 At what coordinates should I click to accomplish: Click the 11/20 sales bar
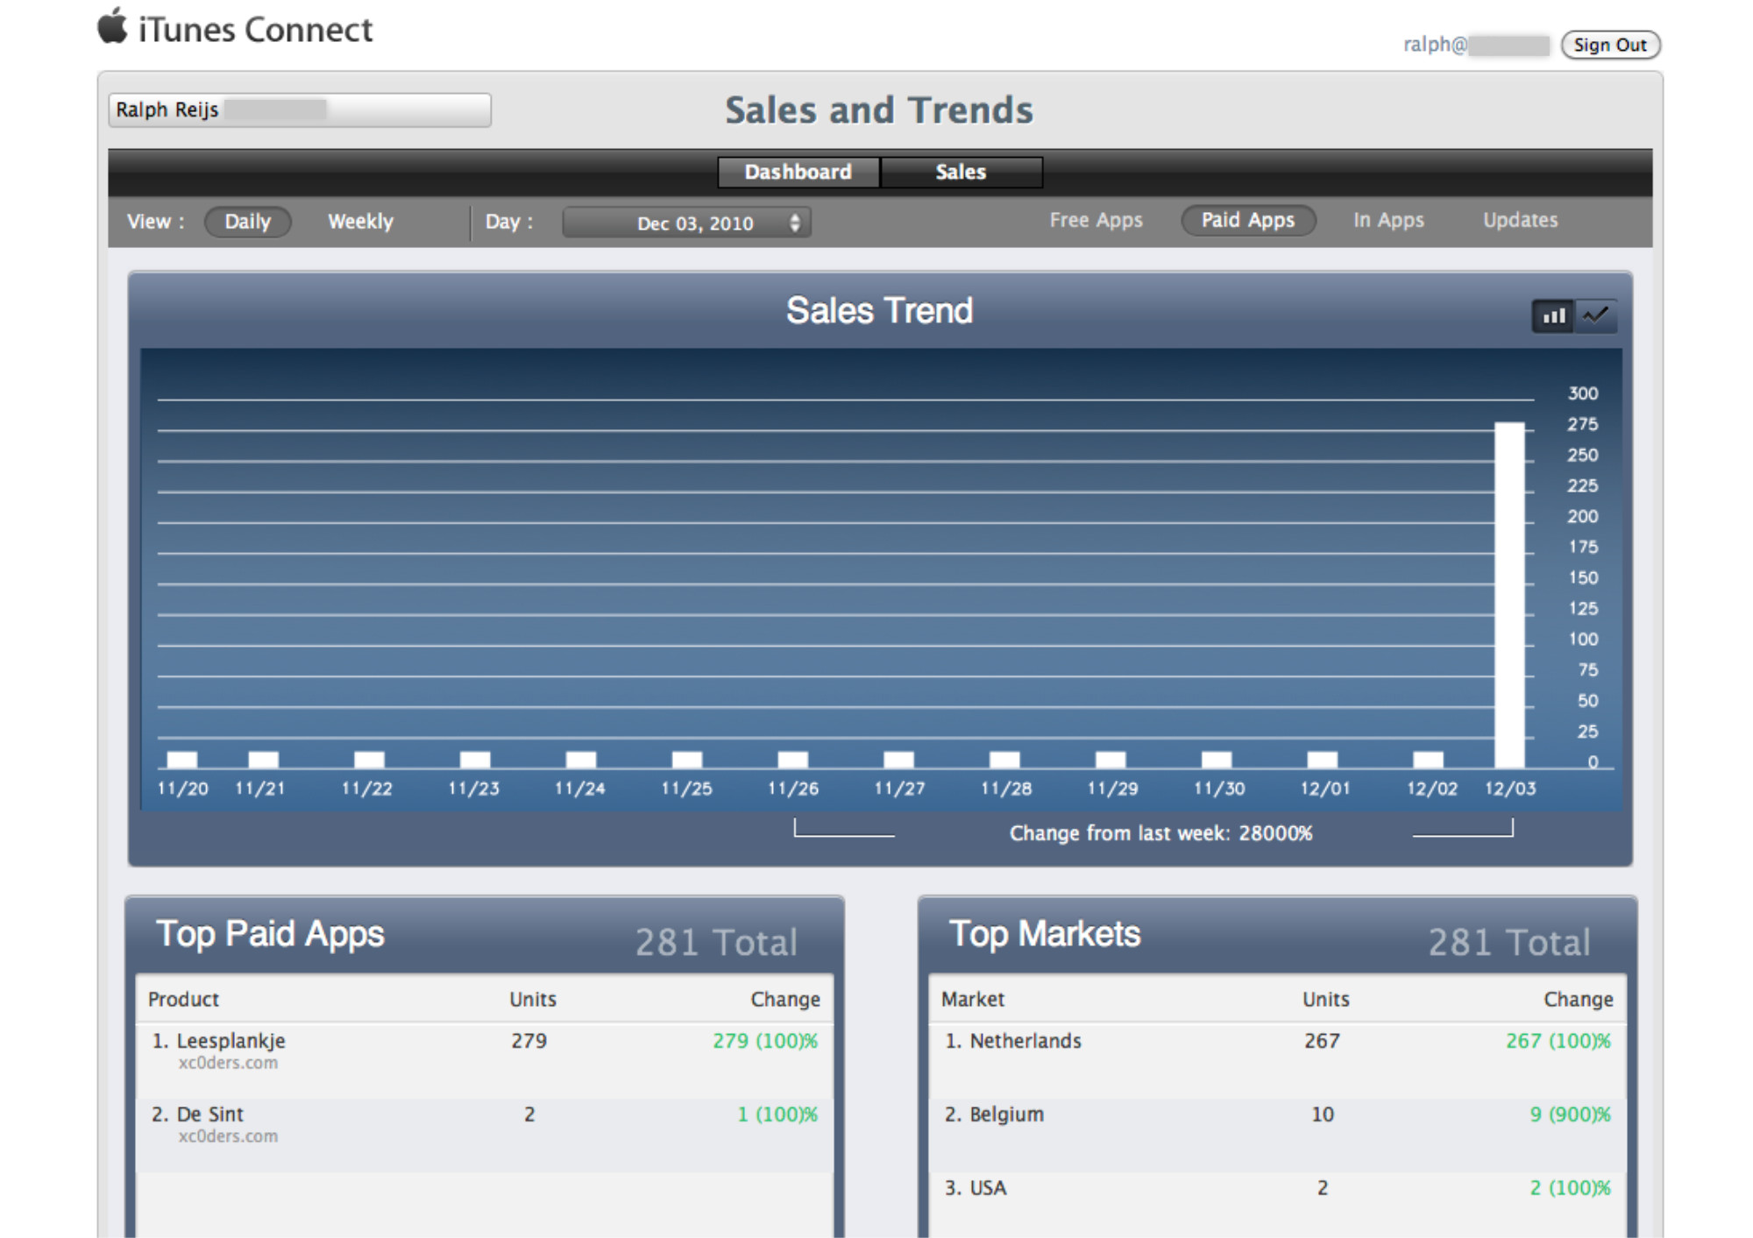point(182,760)
